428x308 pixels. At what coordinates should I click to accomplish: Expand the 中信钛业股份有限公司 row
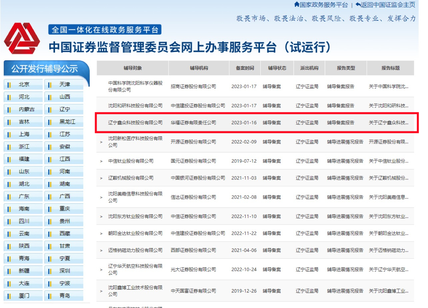[x=101, y=161]
